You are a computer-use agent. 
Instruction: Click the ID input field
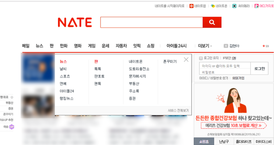(x=225, y=66)
